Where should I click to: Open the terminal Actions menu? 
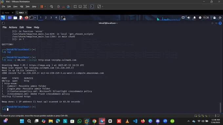point(13,27)
